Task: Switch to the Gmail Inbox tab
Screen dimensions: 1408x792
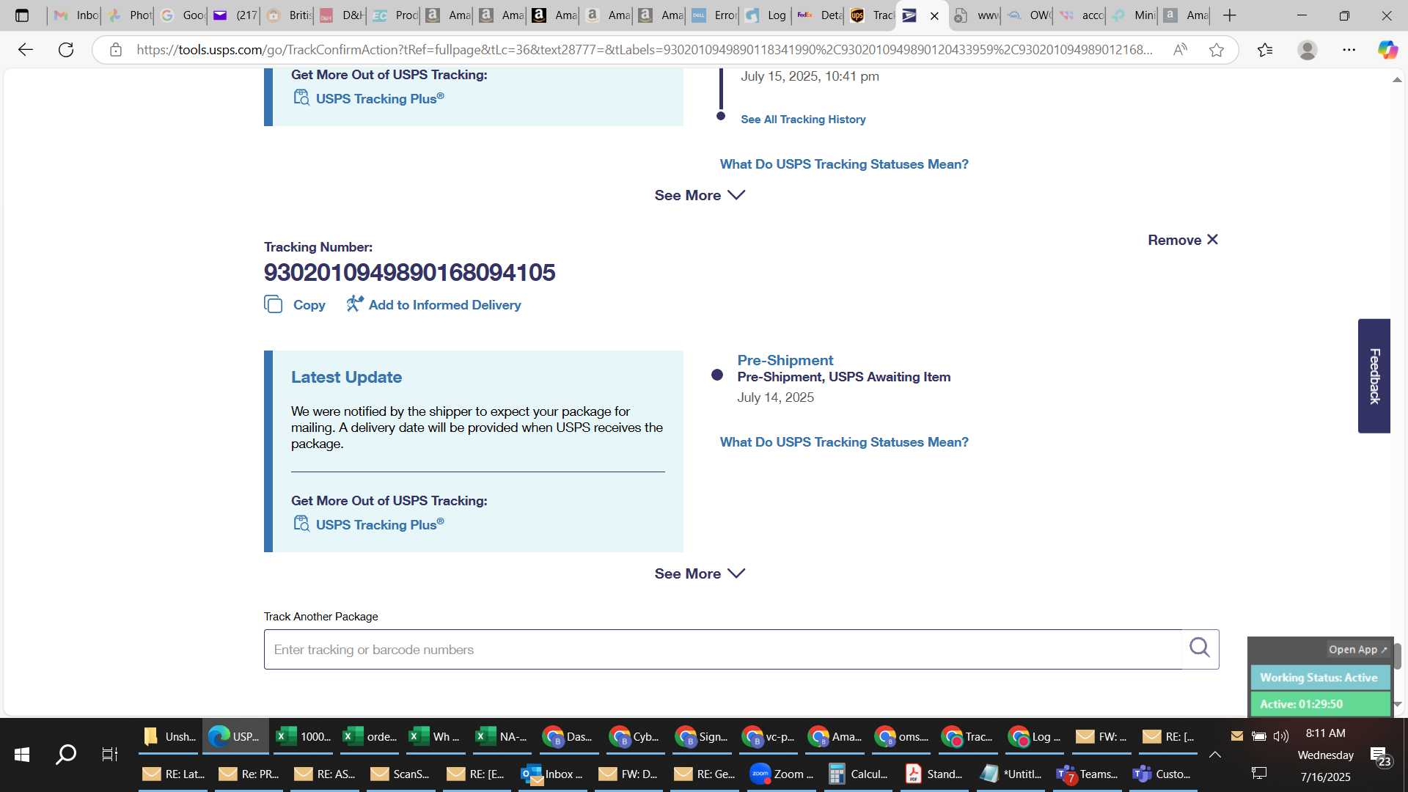Action: tap(76, 15)
